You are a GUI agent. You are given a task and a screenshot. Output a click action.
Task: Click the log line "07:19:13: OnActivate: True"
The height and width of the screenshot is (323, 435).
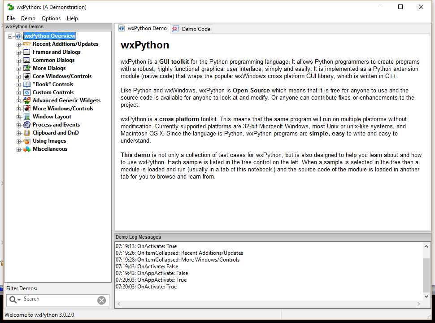[x=146, y=246]
